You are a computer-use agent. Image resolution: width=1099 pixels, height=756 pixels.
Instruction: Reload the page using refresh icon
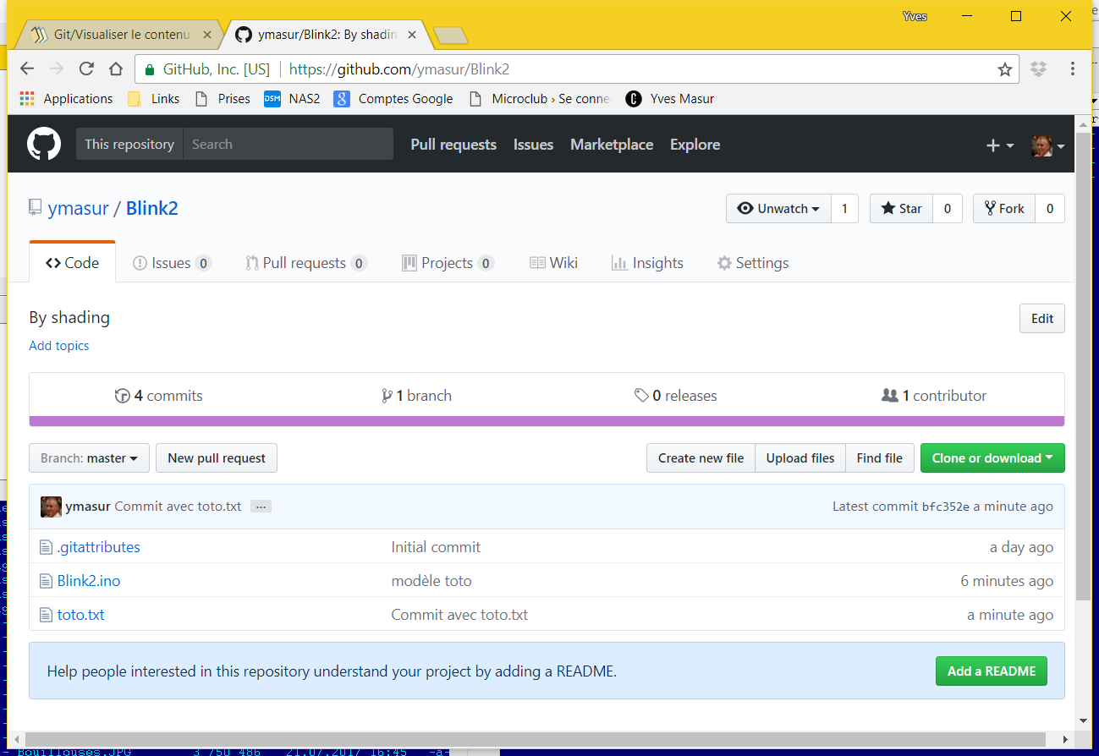(86, 69)
